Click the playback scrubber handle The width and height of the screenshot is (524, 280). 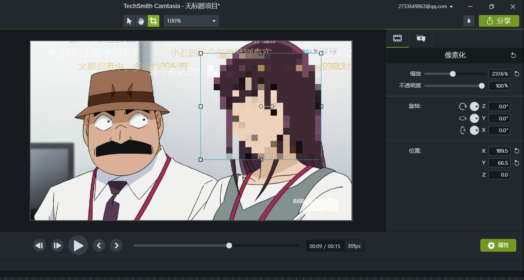[x=229, y=246]
